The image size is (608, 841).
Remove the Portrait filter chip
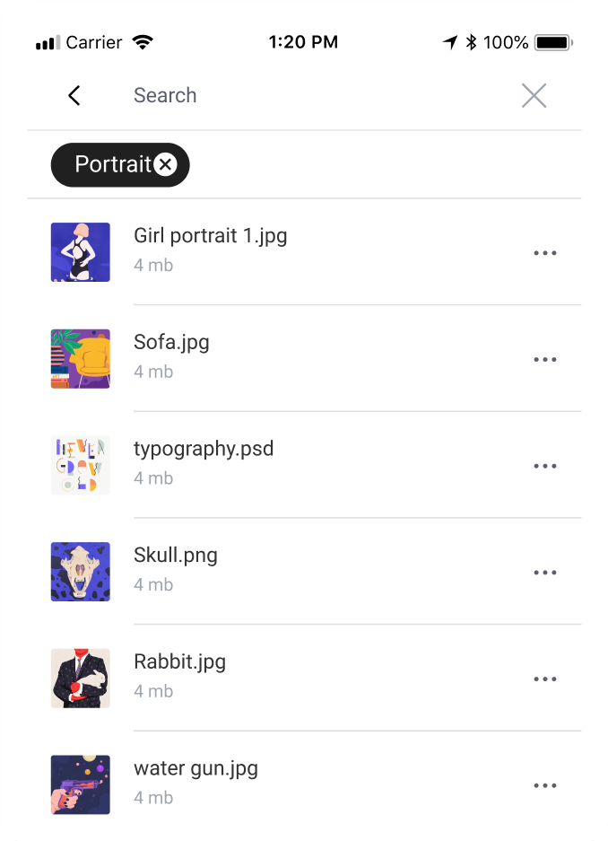(166, 164)
